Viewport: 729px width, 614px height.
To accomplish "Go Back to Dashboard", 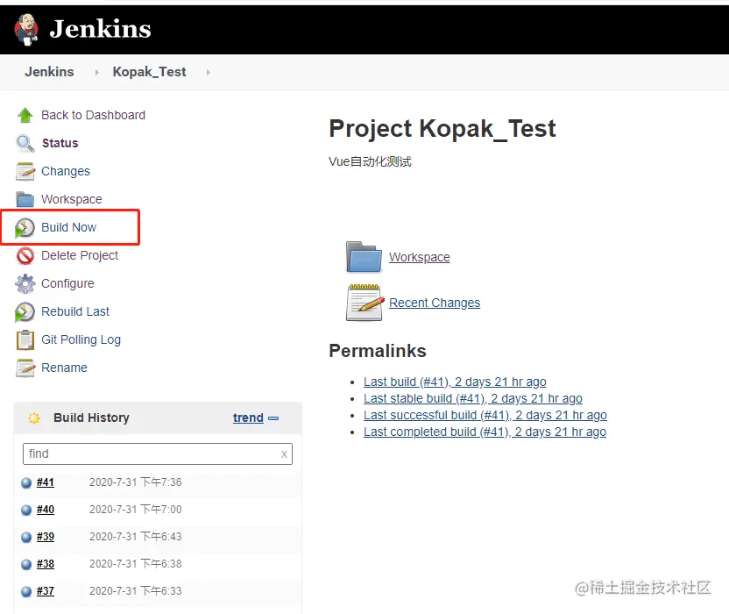I will point(93,115).
